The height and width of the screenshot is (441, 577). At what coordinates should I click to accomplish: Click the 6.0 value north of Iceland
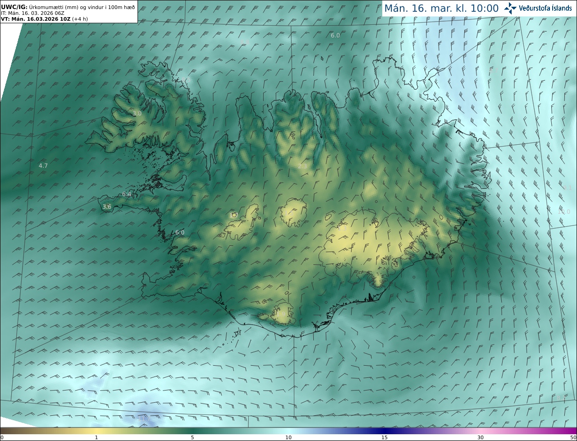pos(335,36)
